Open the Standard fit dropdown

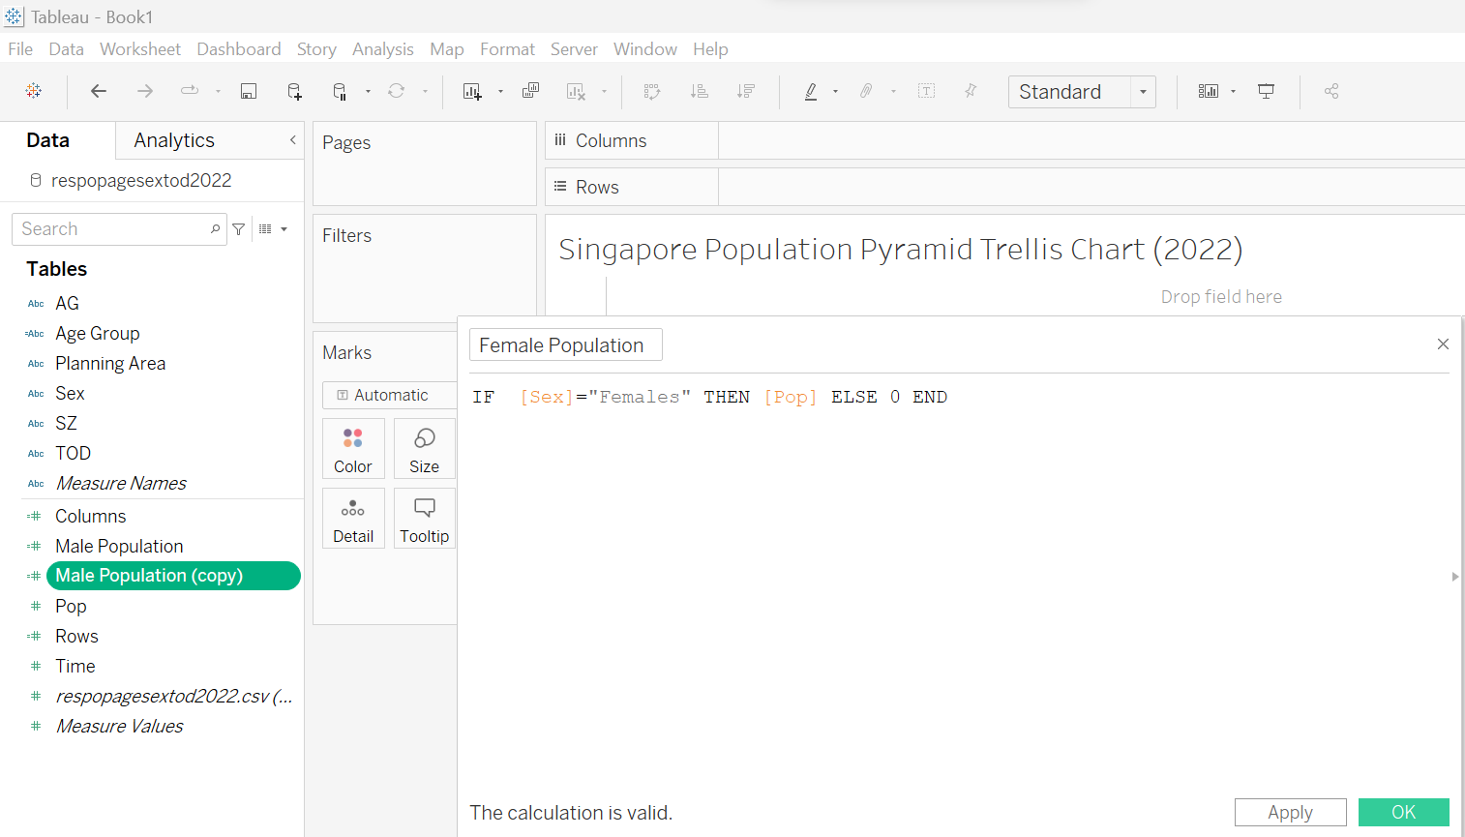pos(1143,92)
